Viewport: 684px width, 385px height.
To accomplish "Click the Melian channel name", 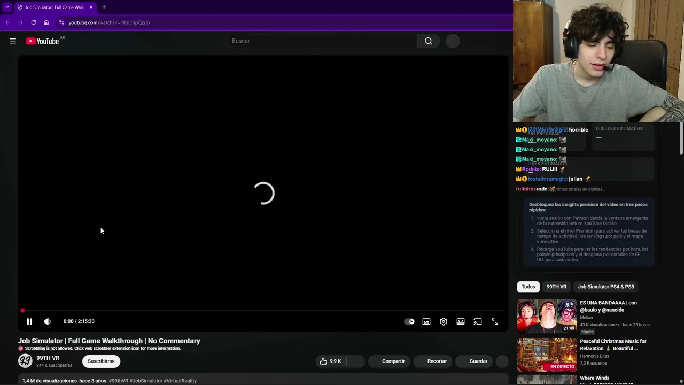I will [586, 318].
